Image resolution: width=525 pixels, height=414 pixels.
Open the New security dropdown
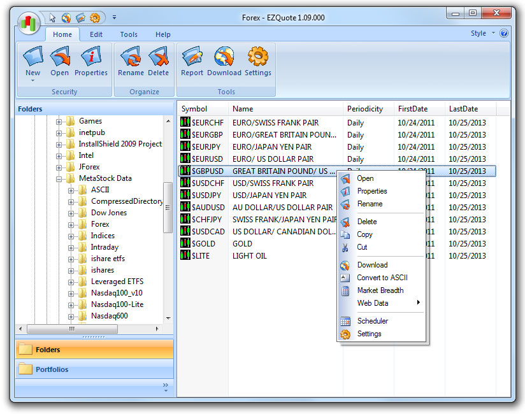[32, 64]
